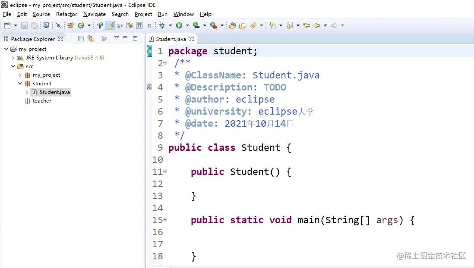Image resolution: width=474 pixels, height=268 pixels.
Task: Click the New Java Package icon
Action: coord(70,26)
